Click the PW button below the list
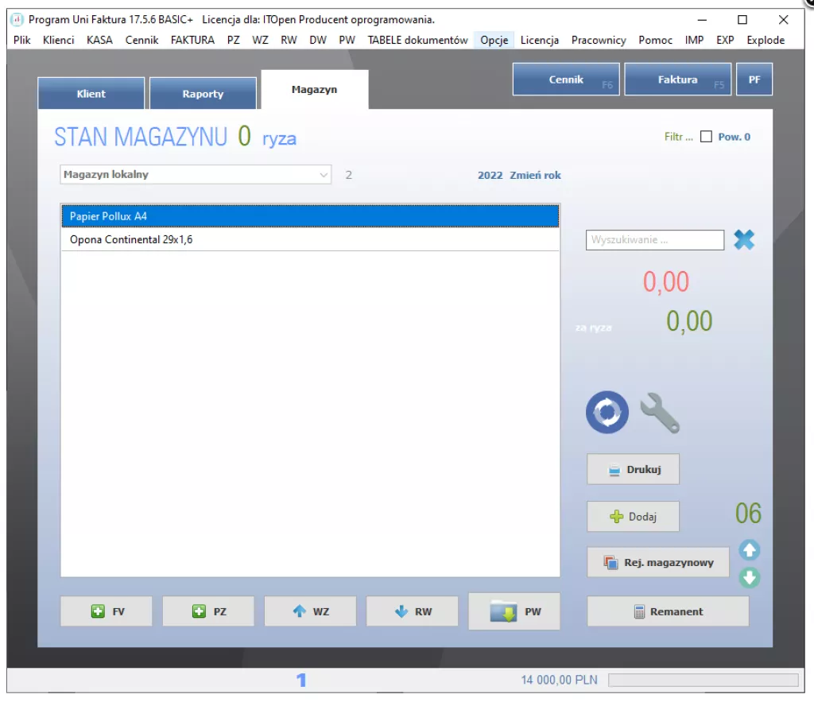The height and width of the screenshot is (702, 814). (x=514, y=611)
